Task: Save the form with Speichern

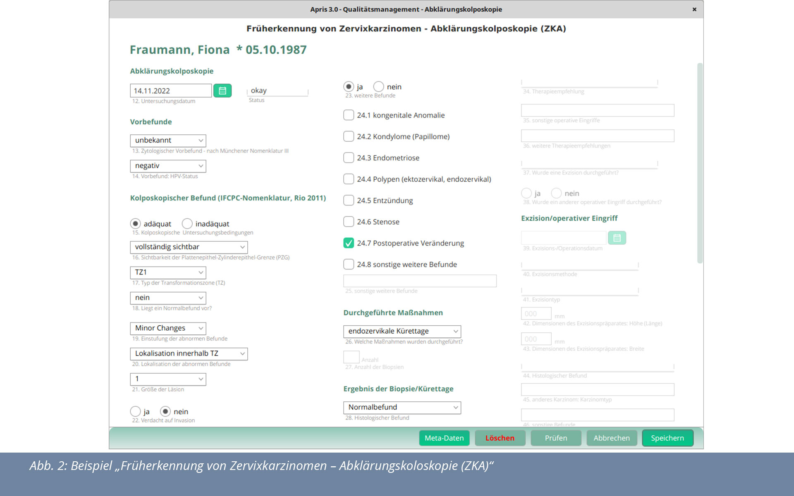Action: tap(667, 438)
